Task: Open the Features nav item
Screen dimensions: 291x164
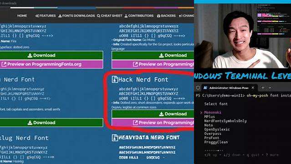Action: [46, 16]
